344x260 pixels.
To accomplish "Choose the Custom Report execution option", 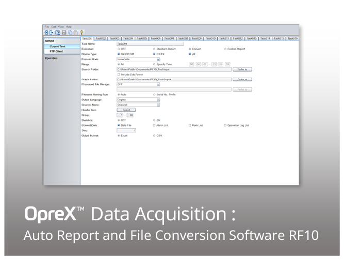I will [225, 49].
